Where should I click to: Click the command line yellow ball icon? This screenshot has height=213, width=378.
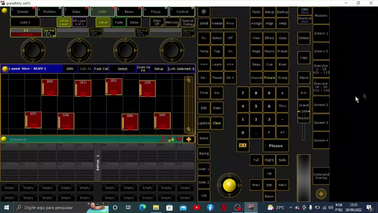4,139
